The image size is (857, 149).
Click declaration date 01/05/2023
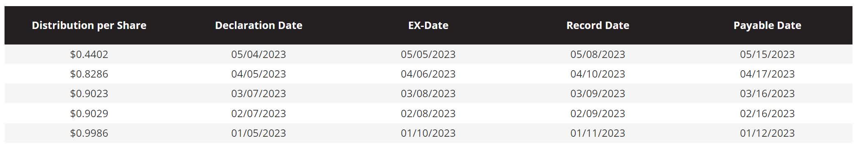pyautogui.click(x=259, y=133)
